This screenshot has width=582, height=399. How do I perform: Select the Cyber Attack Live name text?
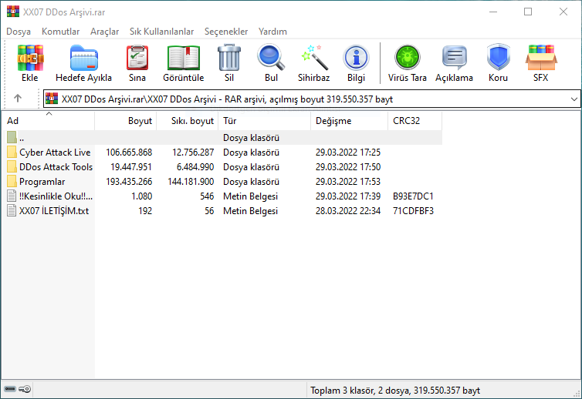(55, 153)
